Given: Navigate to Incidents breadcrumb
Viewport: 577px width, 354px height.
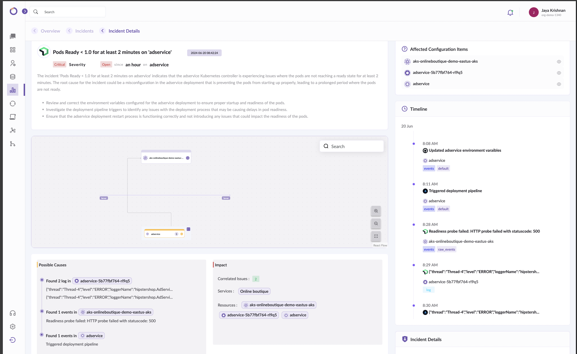Looking at the screenshot, I should (x=84, y=31).
